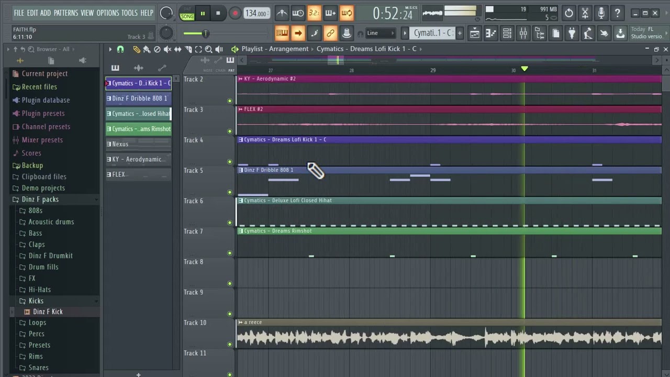
Task: Toggle the metronome
Action: (x=282, y=13)
